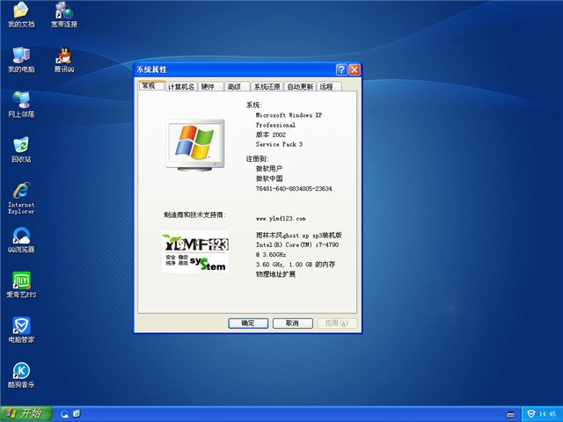Image resolution: width=563 pixels, height=422 pixels.
Task: Open the 自动更新 tab
Action: pos(300,87)
